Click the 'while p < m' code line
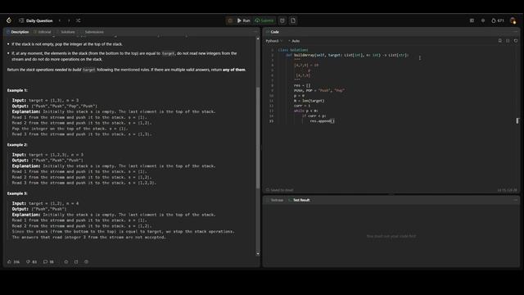The width and height of the screenshot is (524, 295). coord(305,111)
